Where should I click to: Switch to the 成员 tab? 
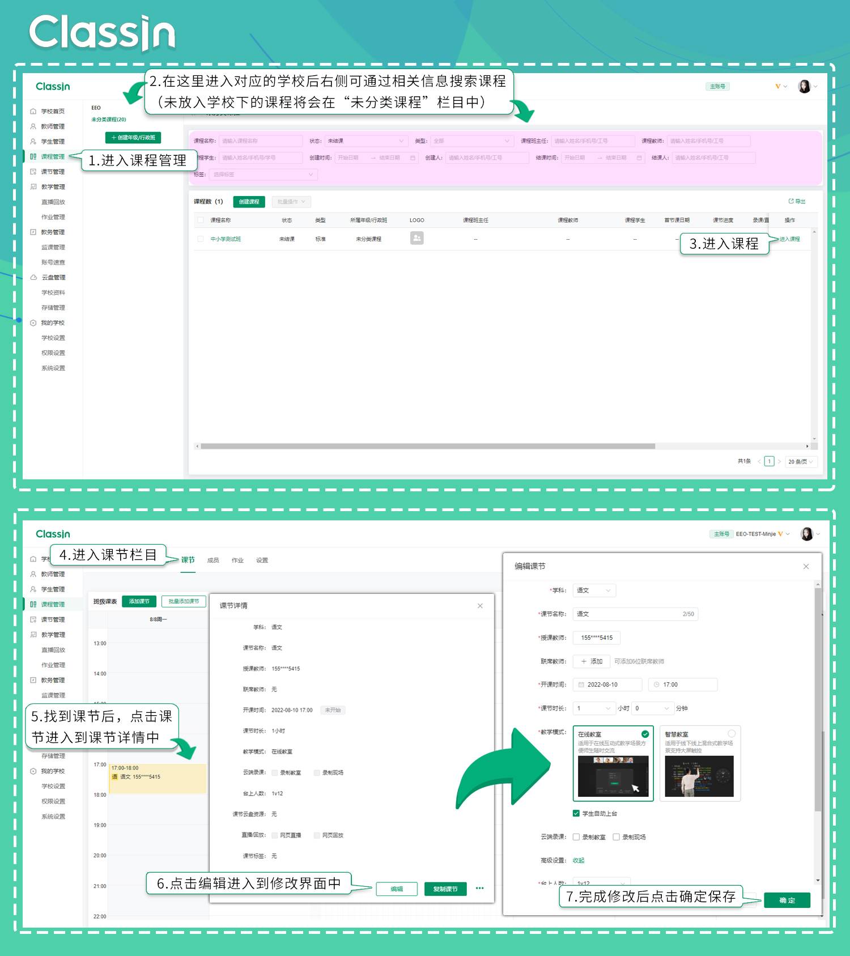point(213,560)
